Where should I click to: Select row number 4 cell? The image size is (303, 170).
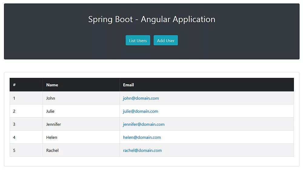click(14, 137)
